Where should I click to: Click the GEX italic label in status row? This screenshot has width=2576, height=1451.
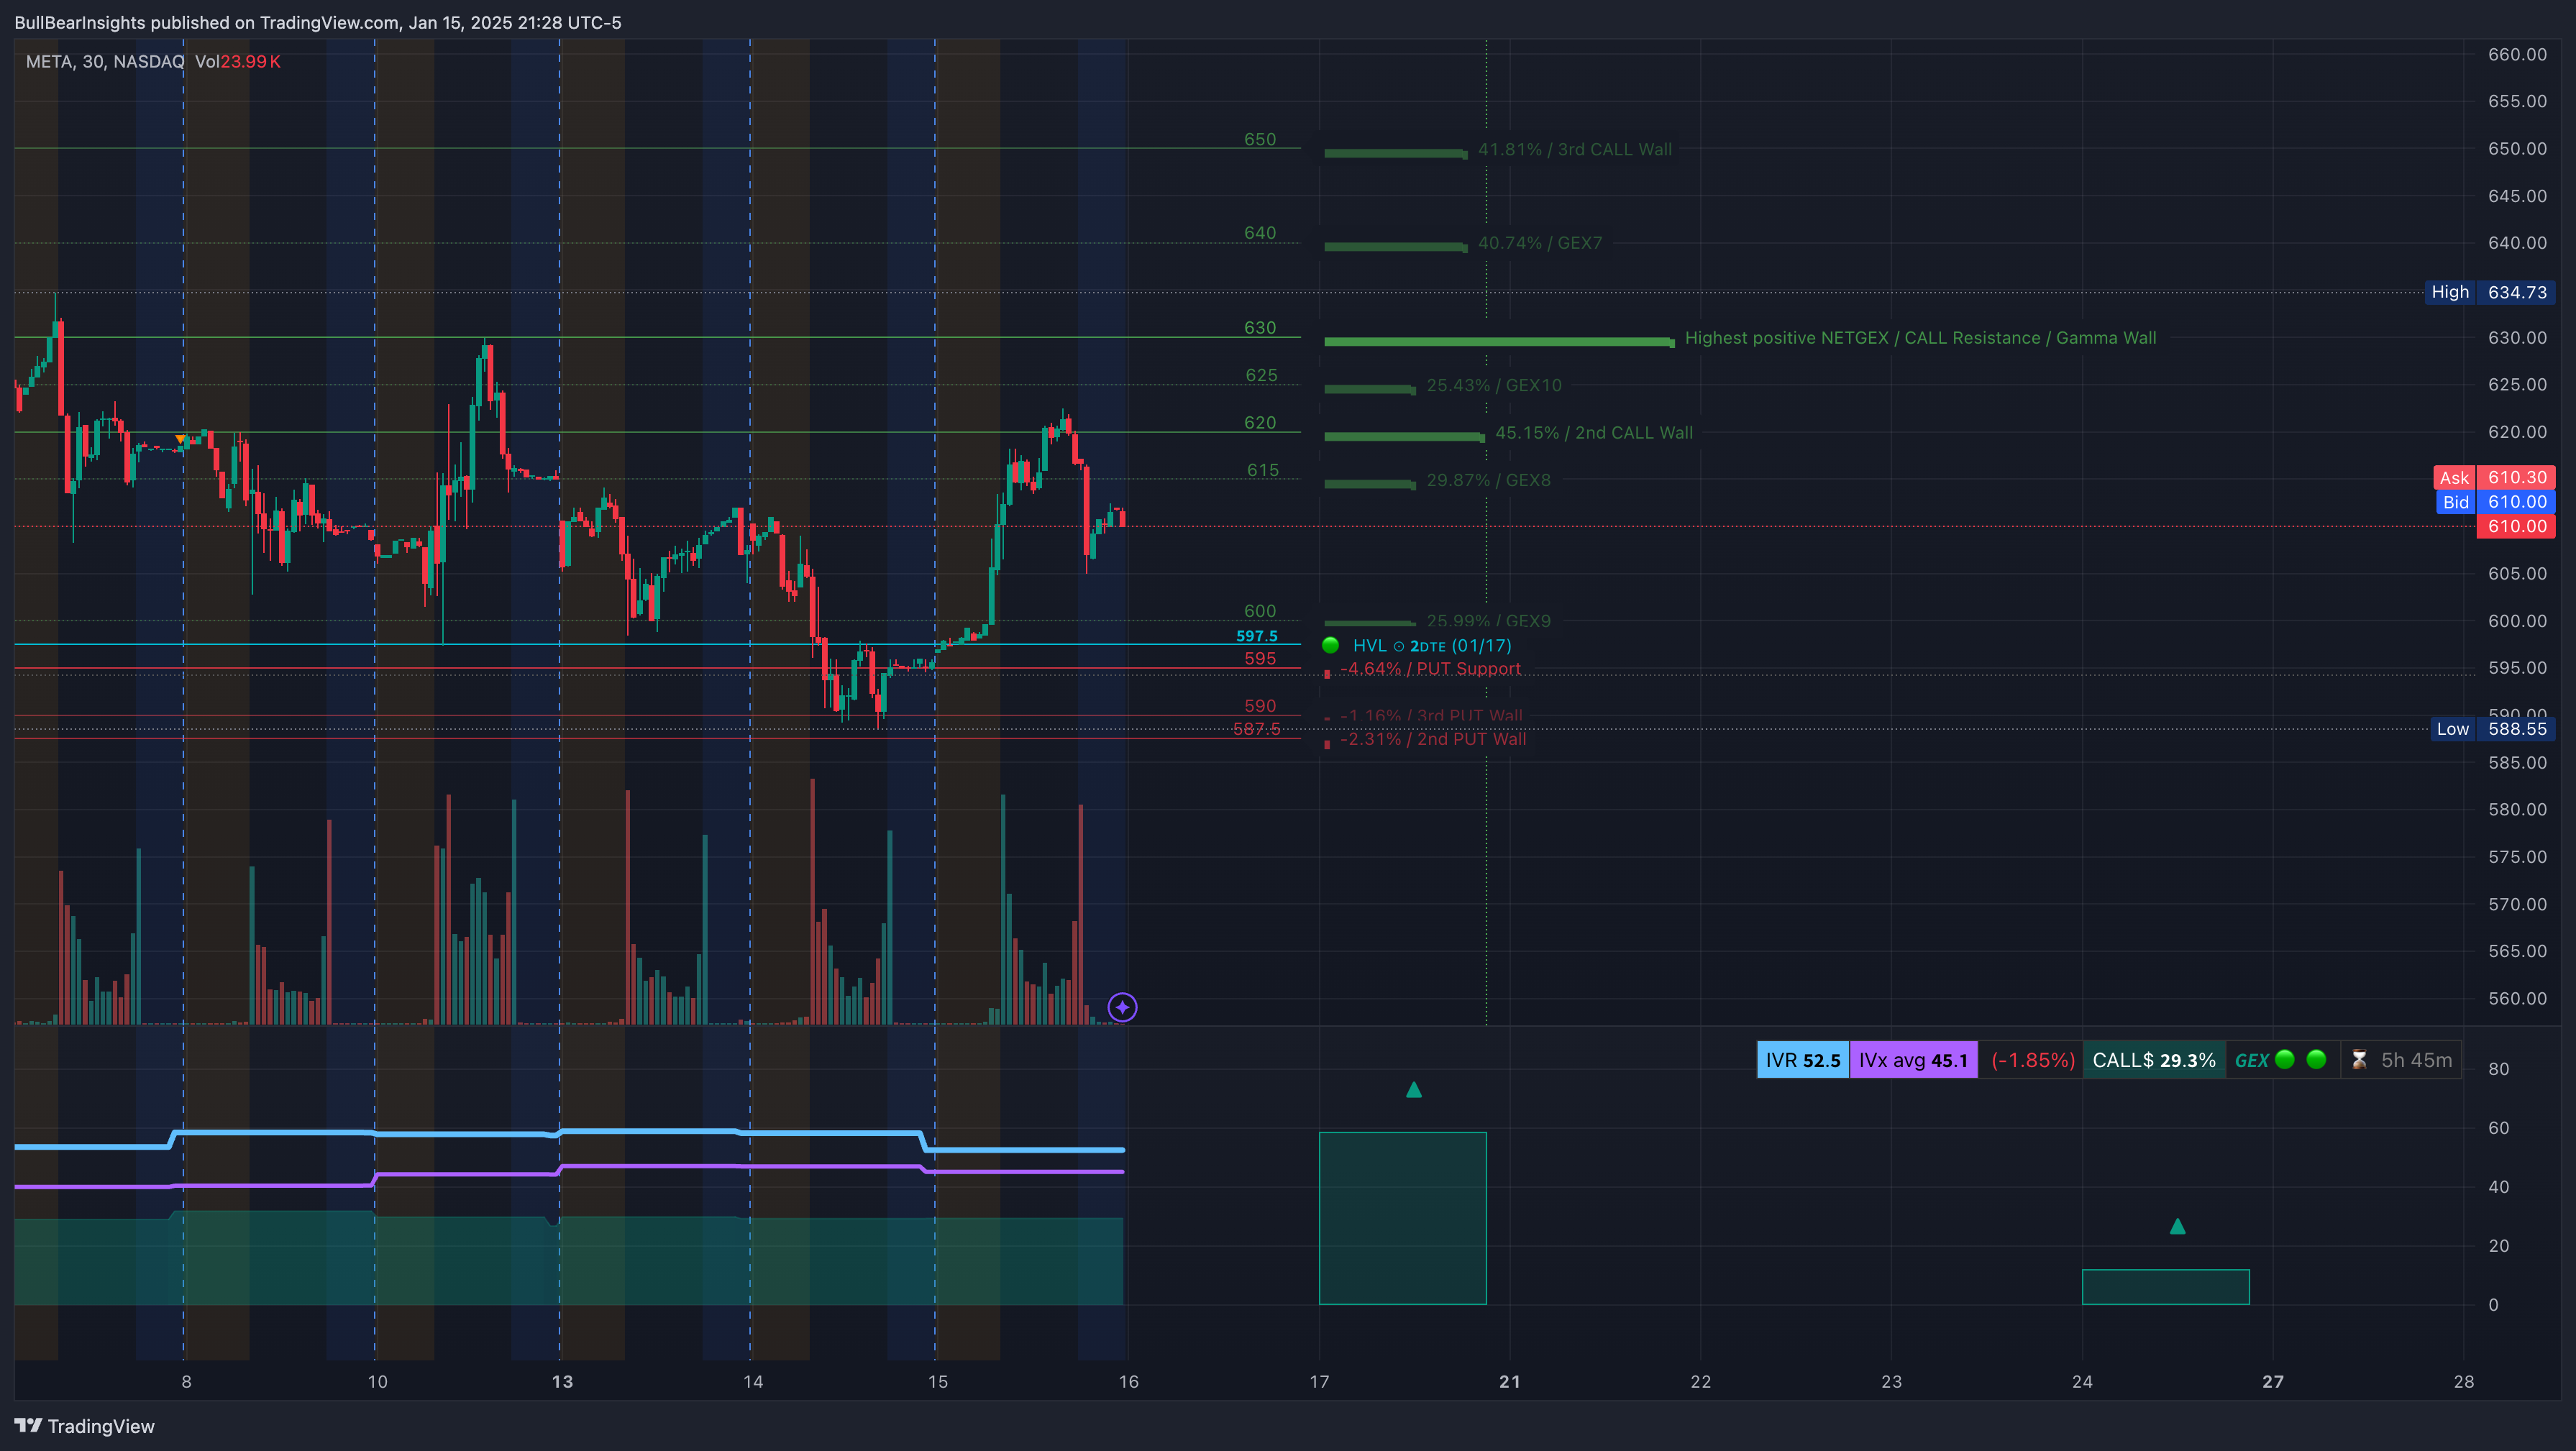coord(2251,1061)
